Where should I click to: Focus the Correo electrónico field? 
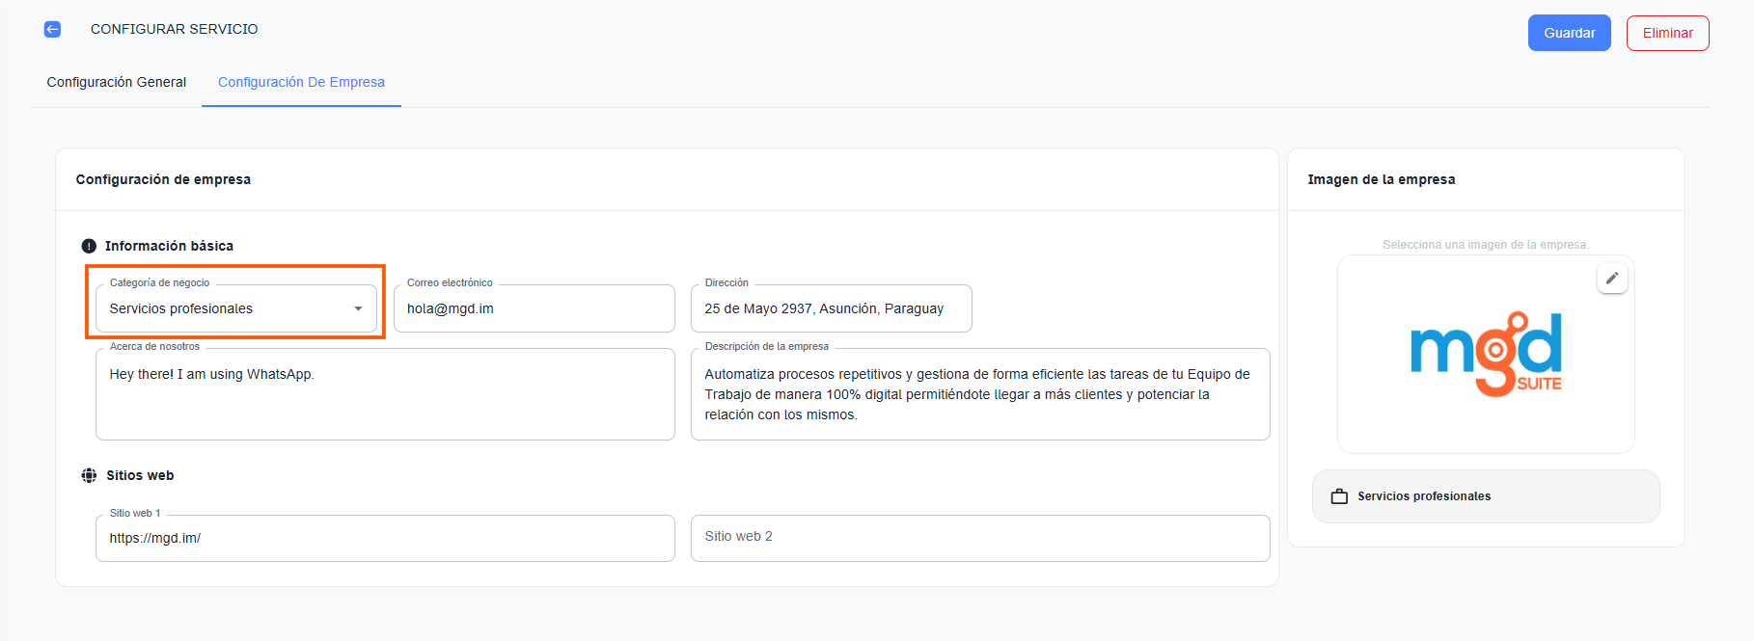point(534,308)
